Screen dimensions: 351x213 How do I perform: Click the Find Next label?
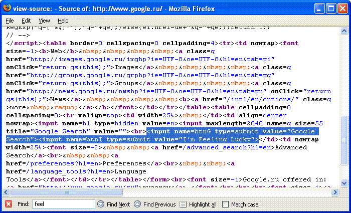click(x=118, y=204)
